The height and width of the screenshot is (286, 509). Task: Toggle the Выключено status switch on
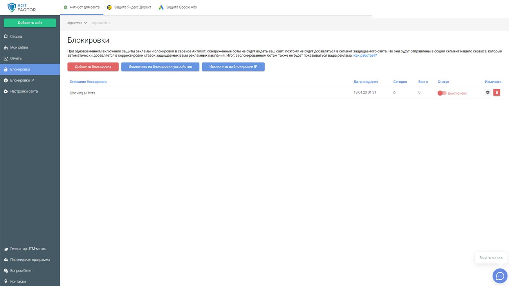[x=442, y=93]
